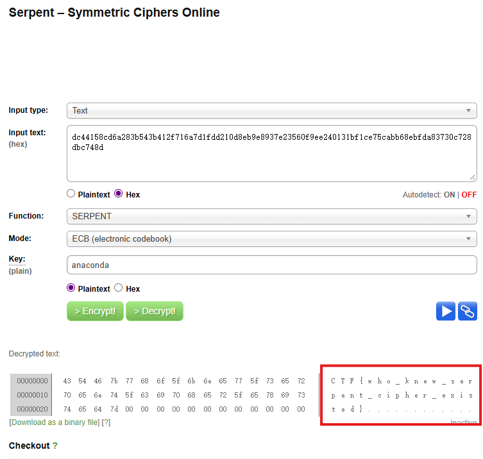Click inside the hex Input text area
The width and height of the screenshot is (483, 459).
tap(272, 153)
